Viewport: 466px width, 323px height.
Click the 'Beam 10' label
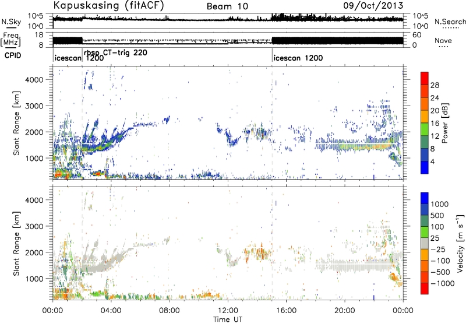coord(227,6)
